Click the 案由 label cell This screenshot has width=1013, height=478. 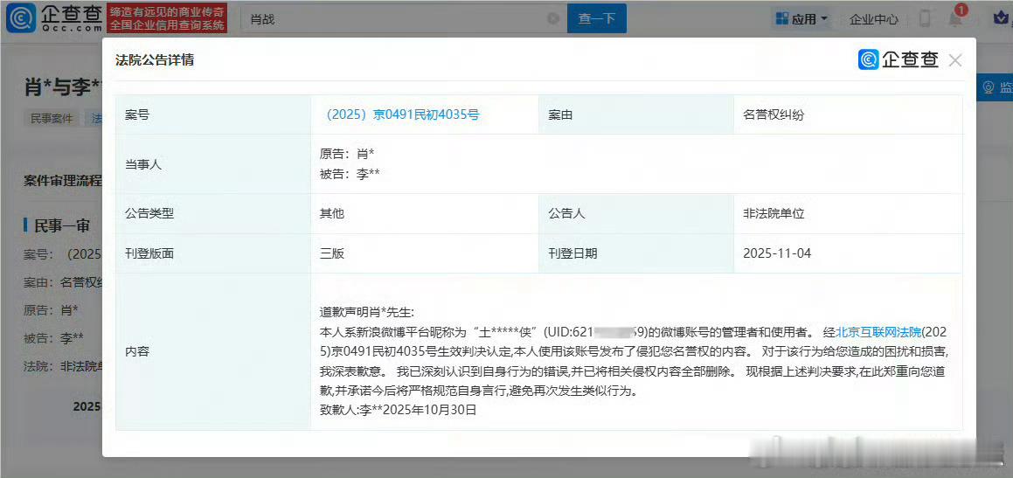636,115
